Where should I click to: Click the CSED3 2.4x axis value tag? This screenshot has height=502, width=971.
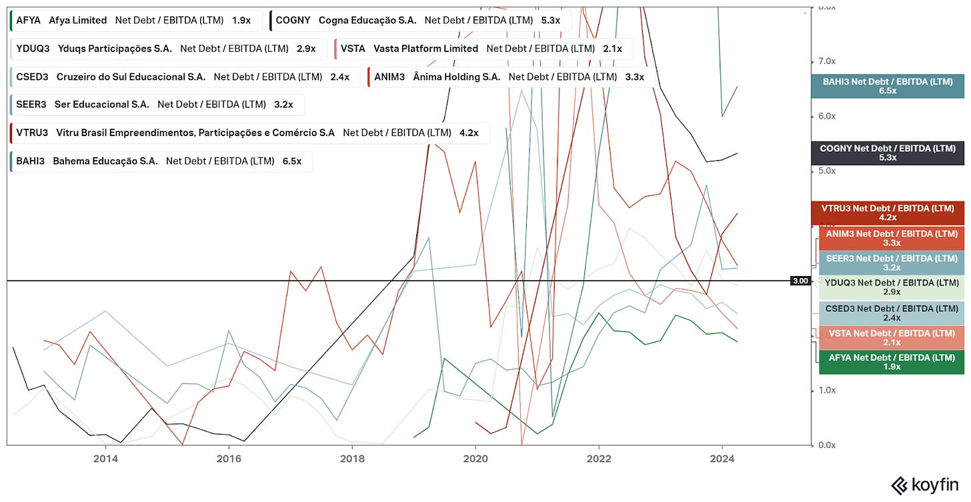click(891, 313)
